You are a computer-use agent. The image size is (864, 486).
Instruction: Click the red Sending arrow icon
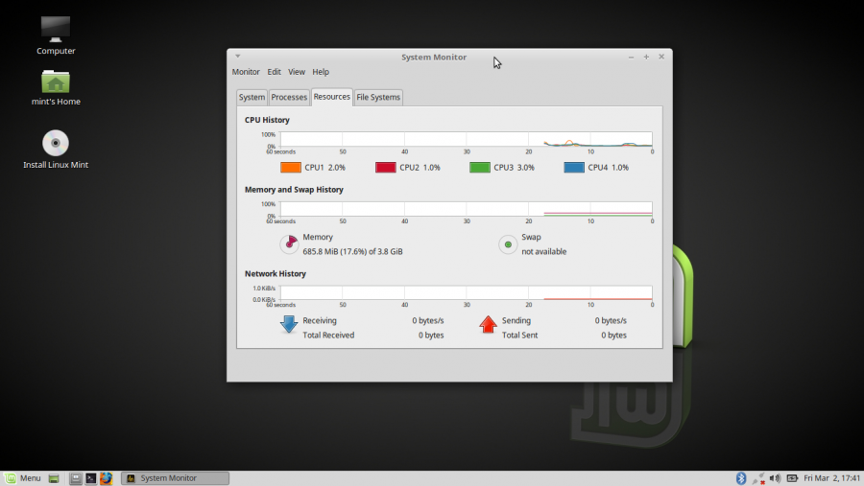point(488,324)
